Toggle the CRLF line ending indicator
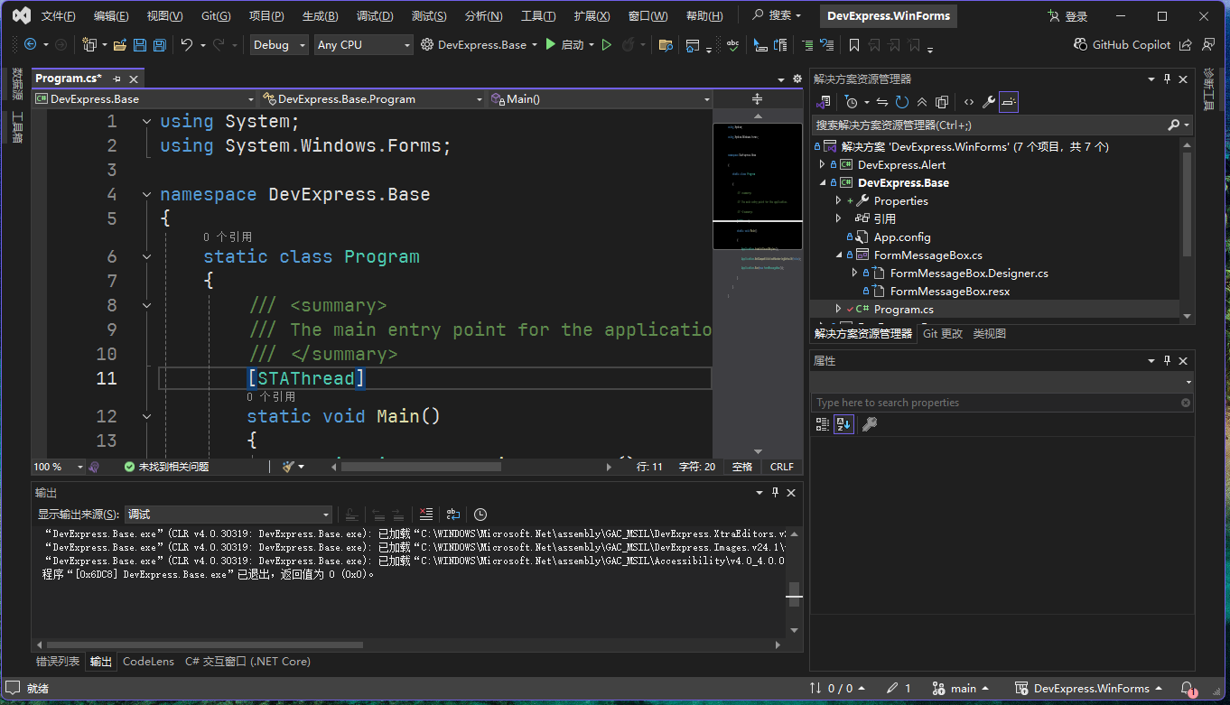Screen dimensions: 1230x705 click(782, 467)
